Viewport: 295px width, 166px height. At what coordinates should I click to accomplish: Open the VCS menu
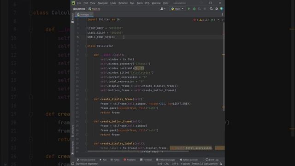tap(147, 3)
